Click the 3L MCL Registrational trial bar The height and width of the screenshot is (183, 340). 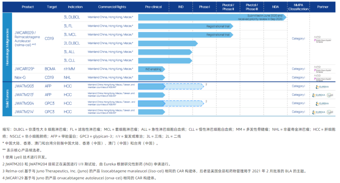pyautogui.click(x=186, y=35)
